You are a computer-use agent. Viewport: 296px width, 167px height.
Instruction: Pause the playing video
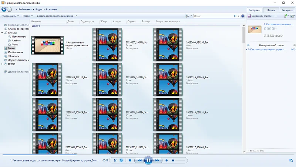148,160
